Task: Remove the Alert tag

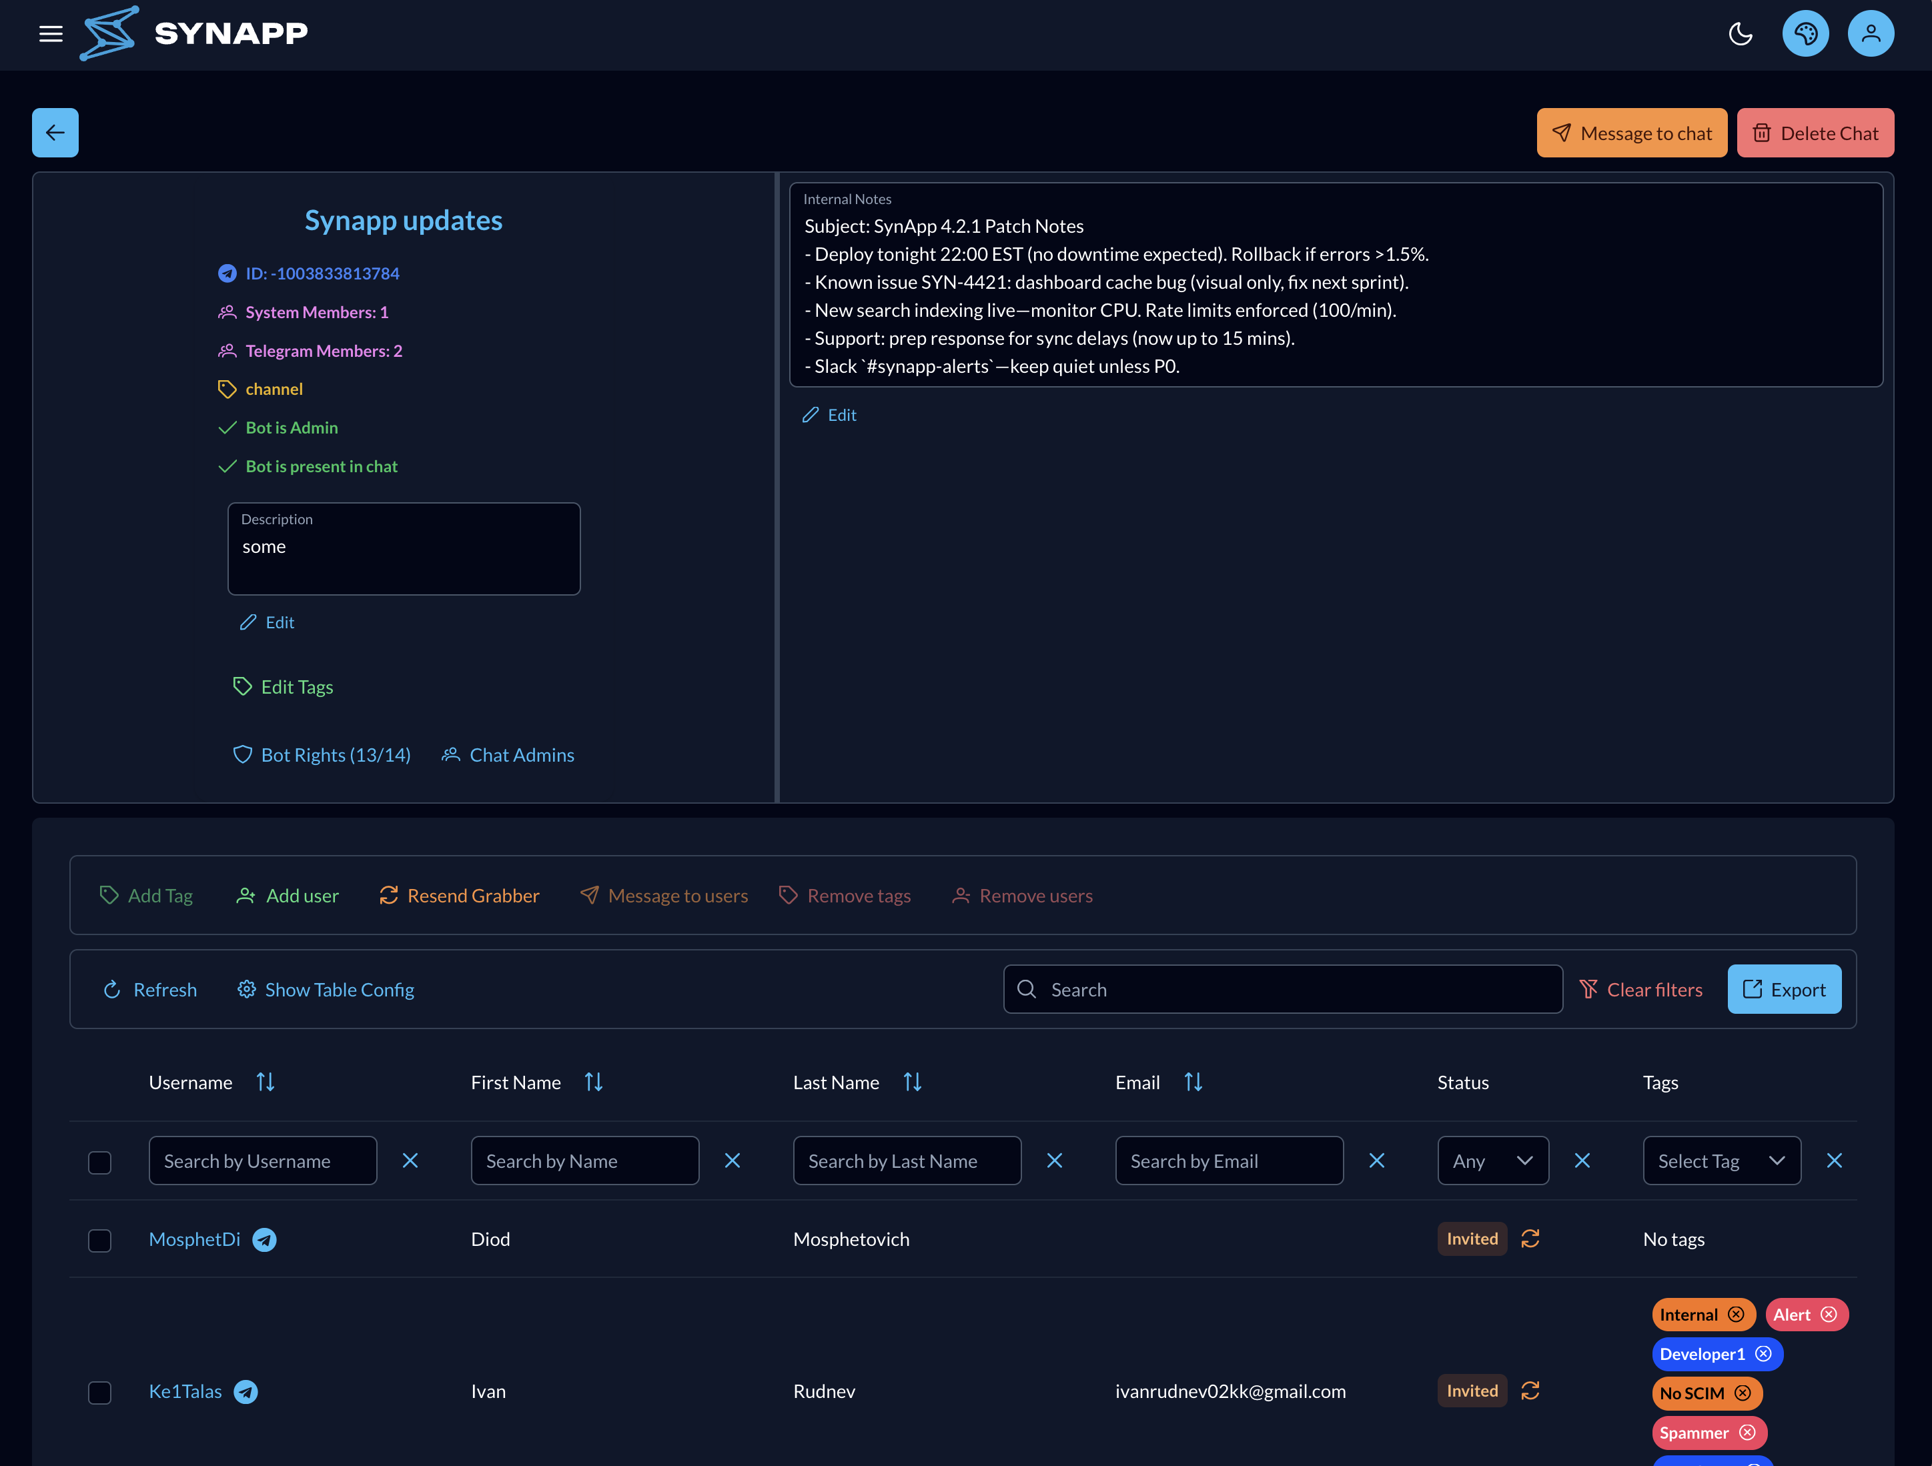Action: [x=1828, y=1314]
